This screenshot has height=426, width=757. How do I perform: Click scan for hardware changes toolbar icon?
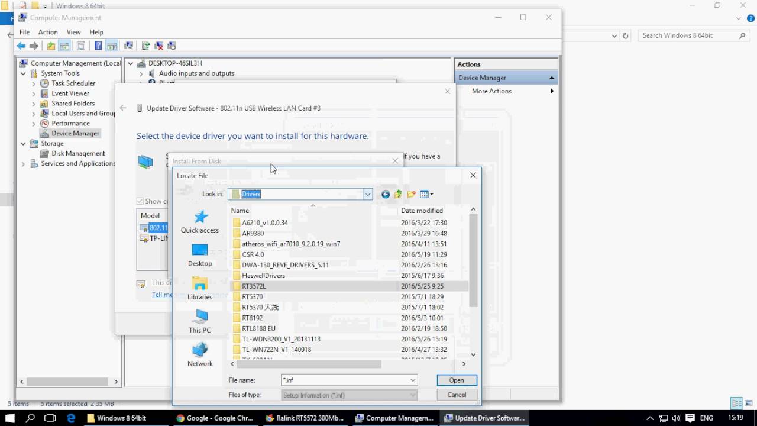[x=128, y=46]
